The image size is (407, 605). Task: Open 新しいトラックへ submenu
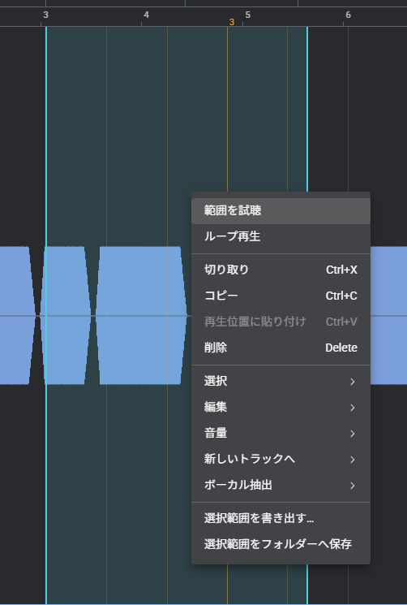tap(281, 459)
